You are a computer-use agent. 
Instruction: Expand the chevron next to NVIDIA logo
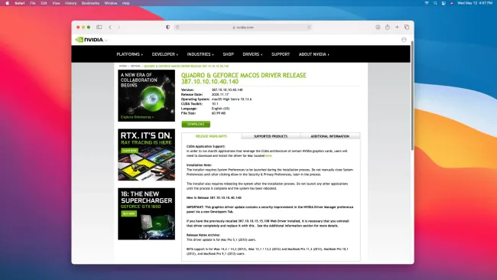[106, 41]
